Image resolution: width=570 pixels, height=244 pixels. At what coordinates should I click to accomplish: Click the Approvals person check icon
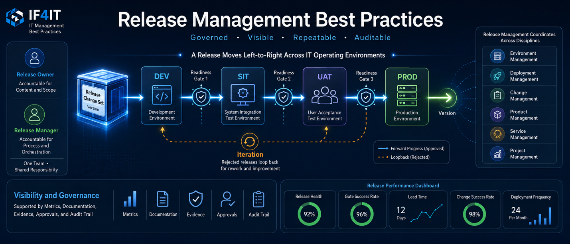click(x=227, y=199)
